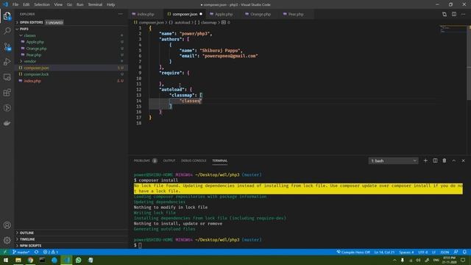Open the File menu
Screen dimensions: 471x265
point(15,4)
